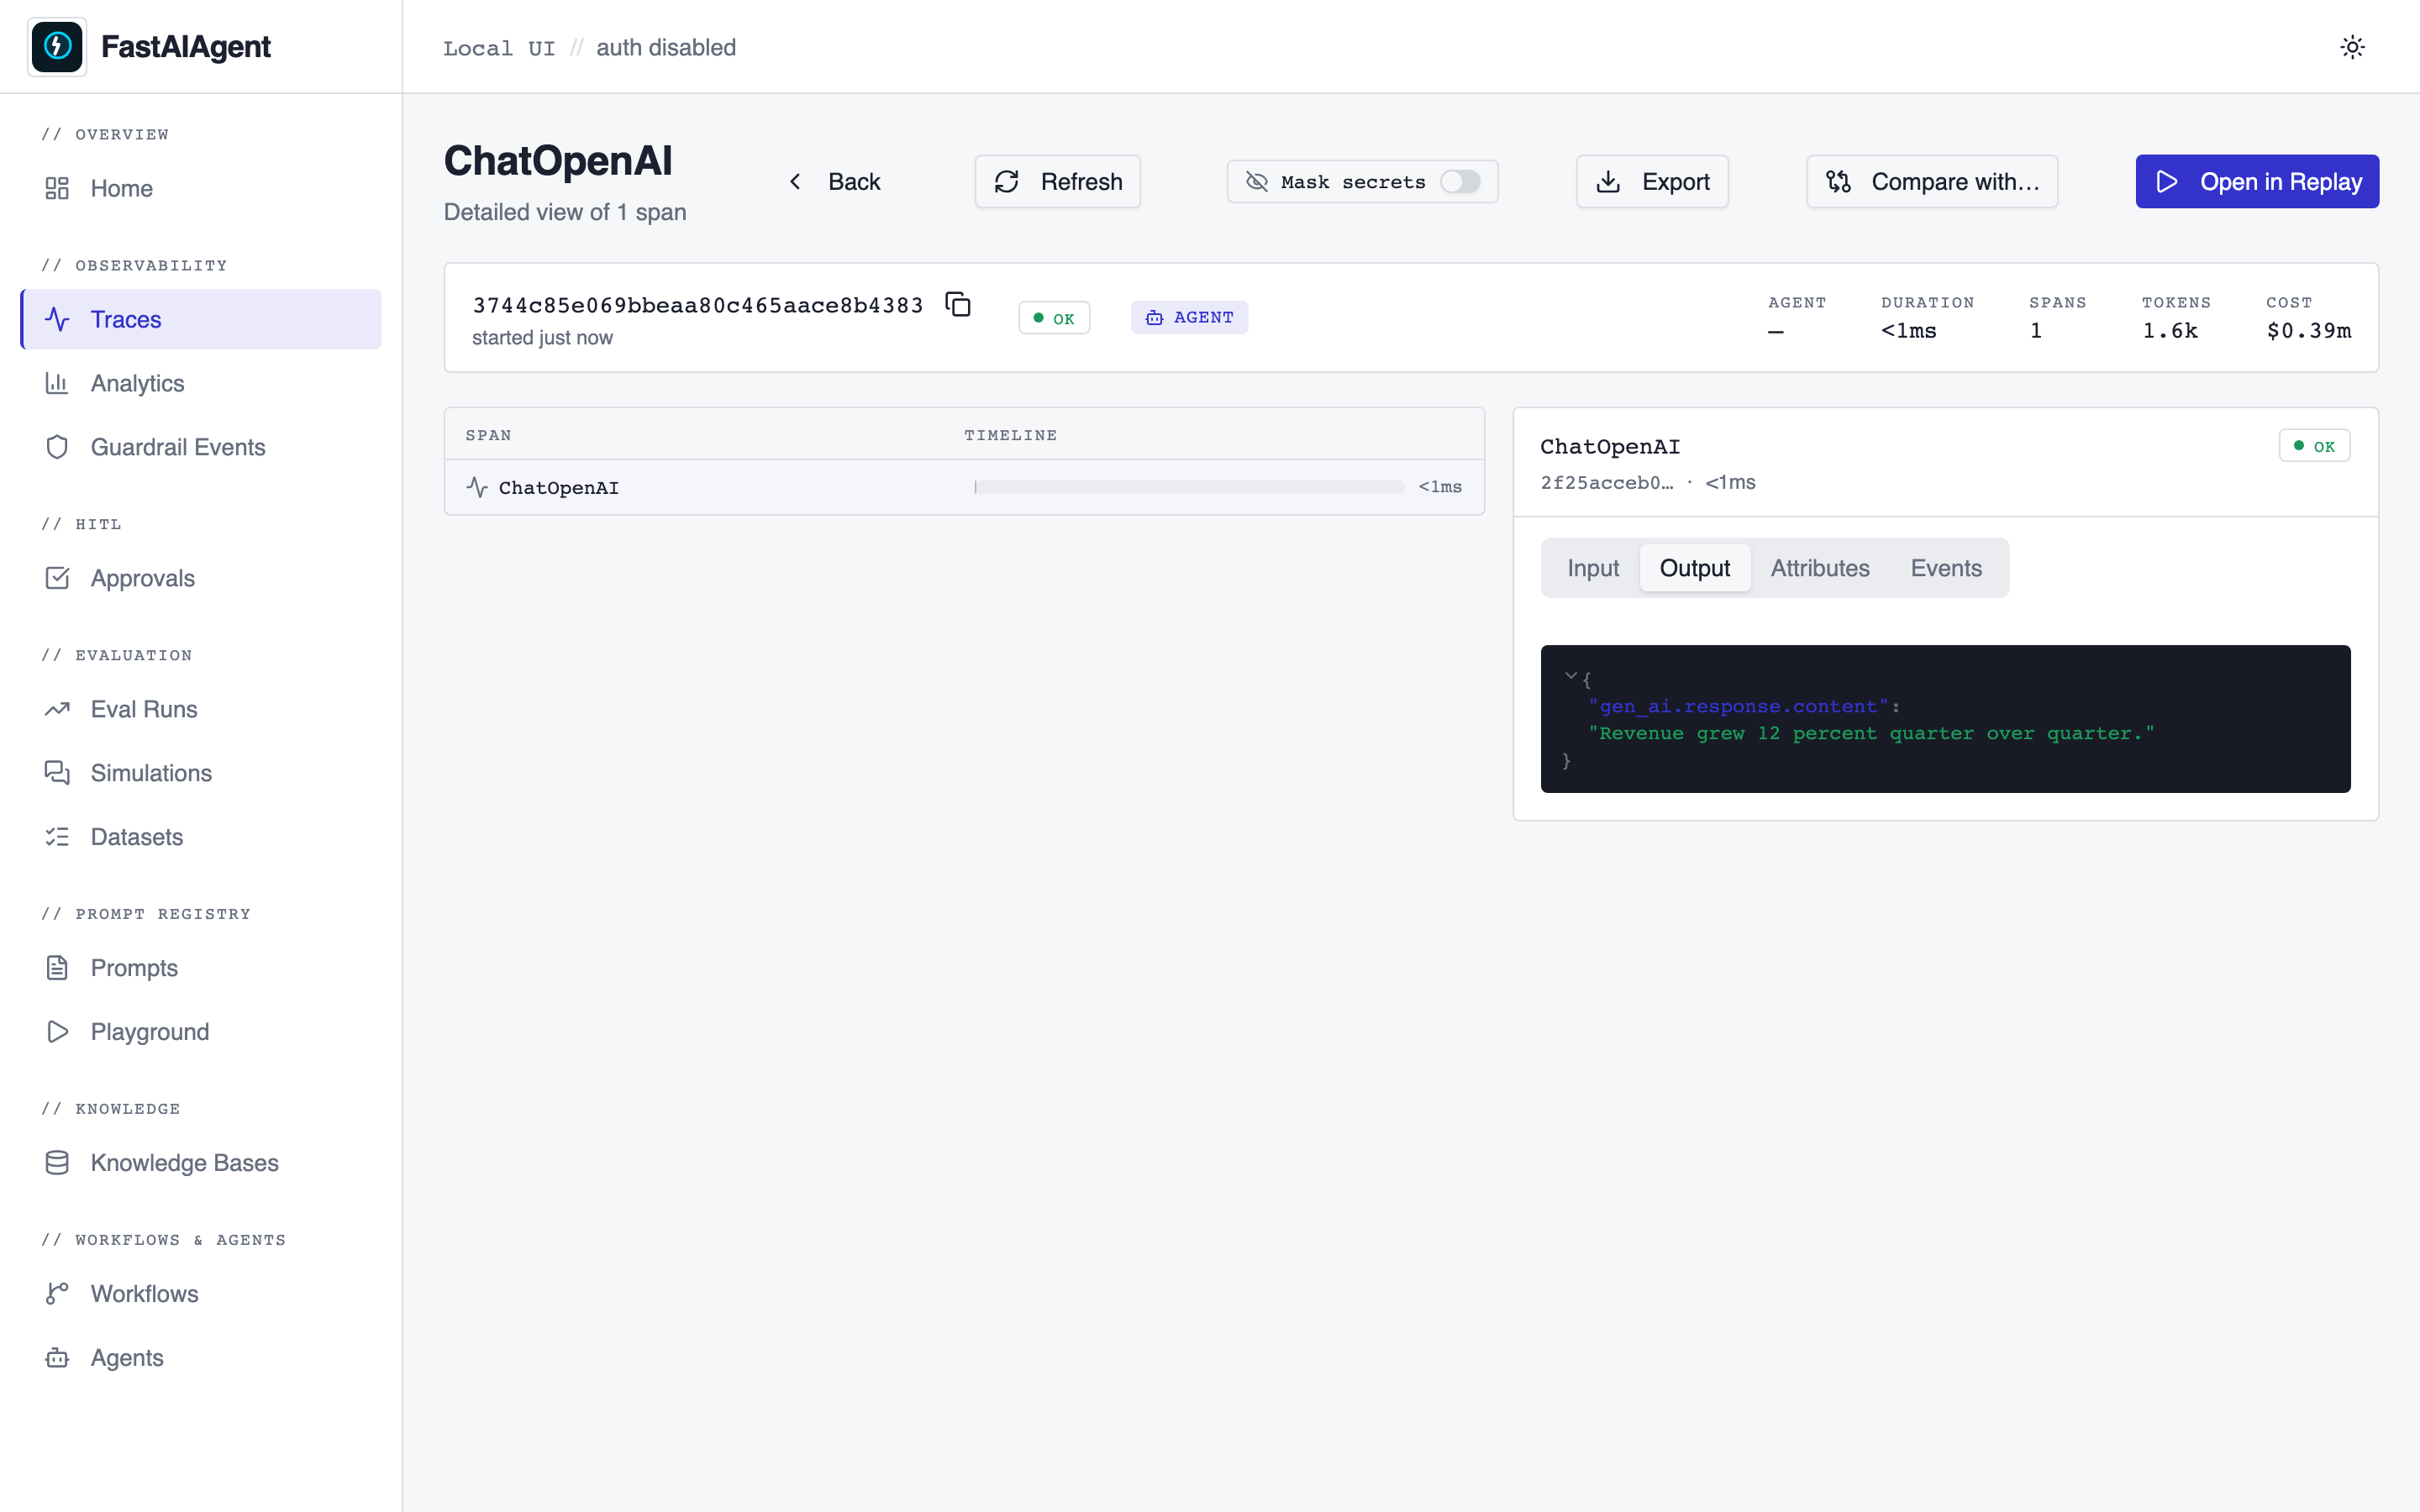Click the FastAIAgent brand name
2420x1512 pixels.
(x=186, y=46)
